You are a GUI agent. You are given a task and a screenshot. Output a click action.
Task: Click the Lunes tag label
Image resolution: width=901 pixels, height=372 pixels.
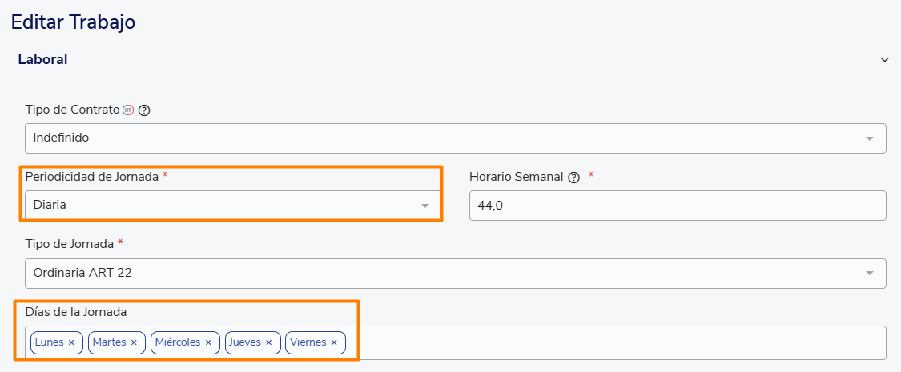click(x=49, y=342)
